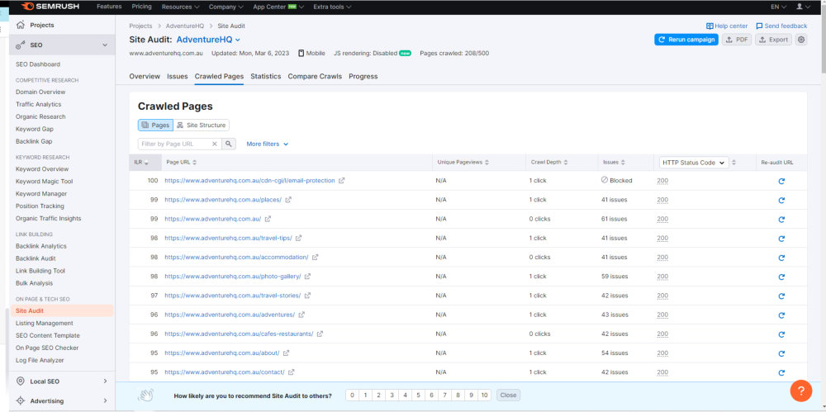Viewport: 826px width, 412px height.
Task: Re-audit the contact URL
Action: [x=781, y=372]
